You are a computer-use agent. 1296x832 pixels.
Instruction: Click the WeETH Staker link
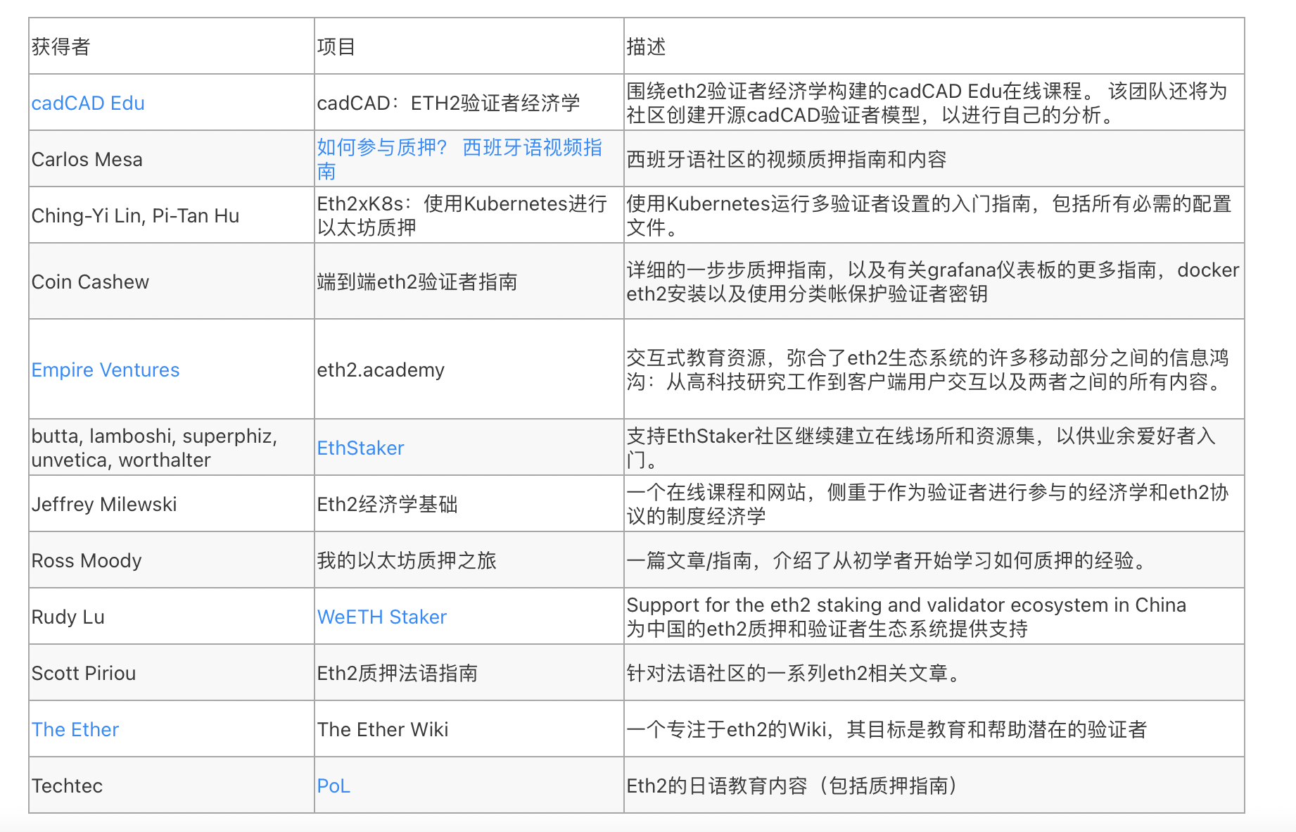coord(381,617)
